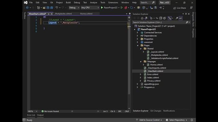
Task: Open editor settings gear icon near tabs
Action: click(x=130, y=14)
